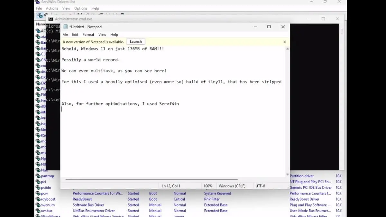Open the ServiWin Actions menu

[x=52, y=8]
